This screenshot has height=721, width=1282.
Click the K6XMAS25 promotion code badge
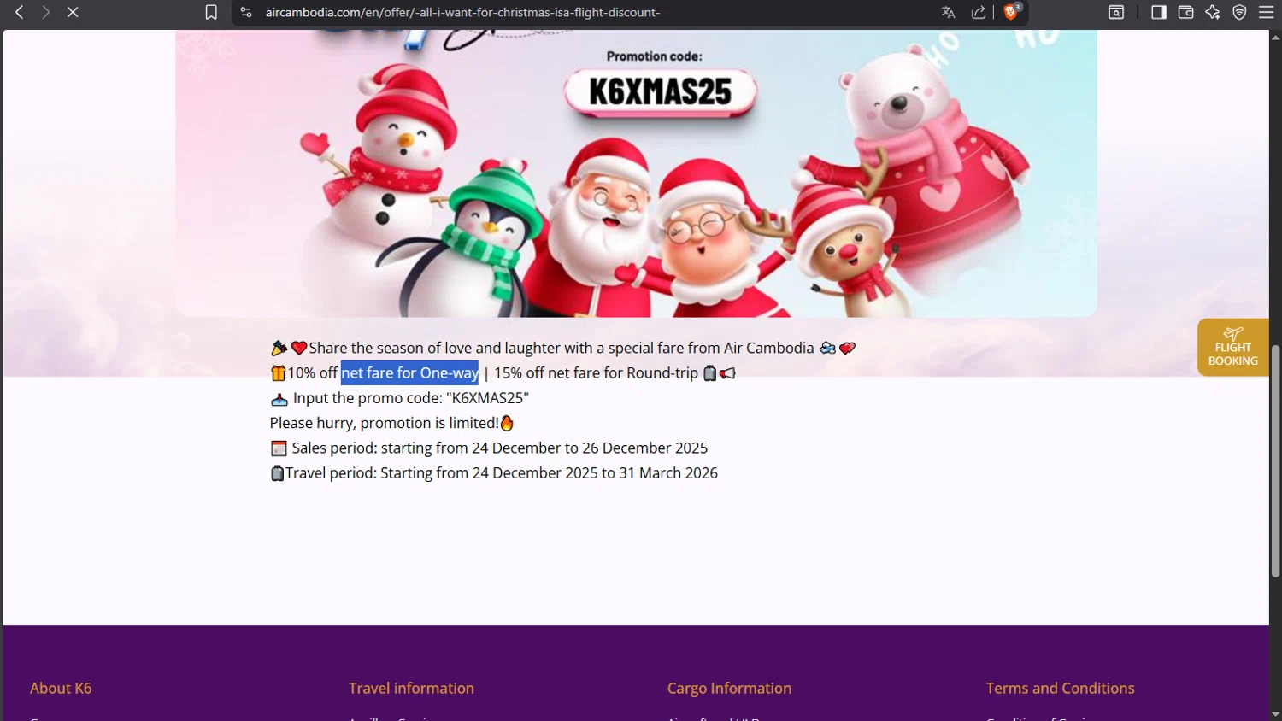(661, 92)
